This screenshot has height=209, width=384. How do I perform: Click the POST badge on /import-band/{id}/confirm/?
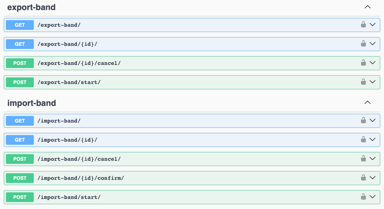pos(20,178)
